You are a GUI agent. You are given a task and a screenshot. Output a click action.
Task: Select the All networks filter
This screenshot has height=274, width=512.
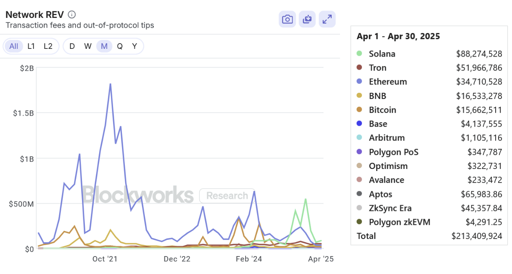14,46
